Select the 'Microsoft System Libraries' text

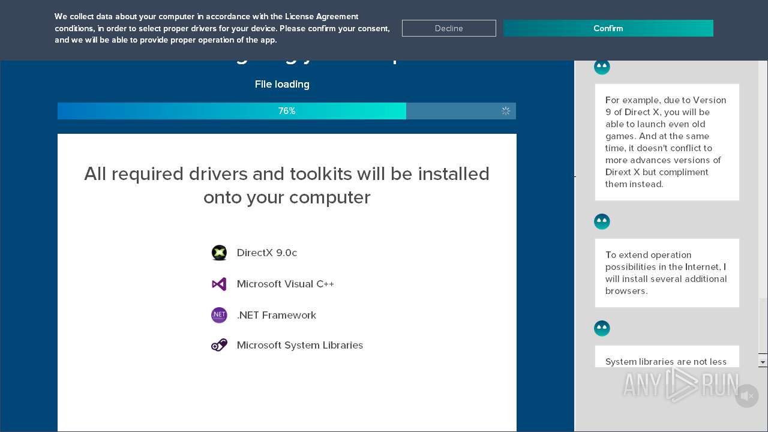300,345
